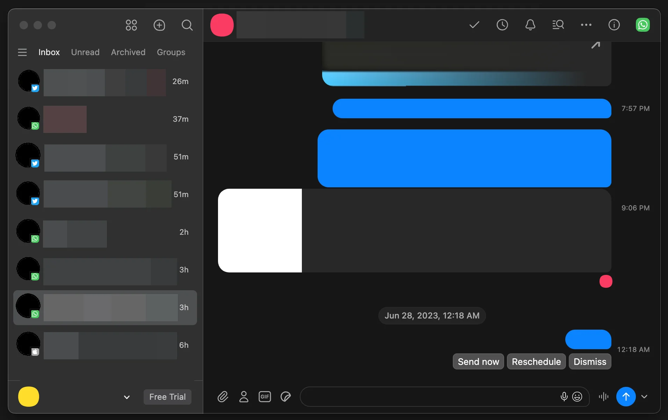Viewport: 668px width, 420px height.
Task: Mute notifications for this chat
Action: [x=530, y=25]
